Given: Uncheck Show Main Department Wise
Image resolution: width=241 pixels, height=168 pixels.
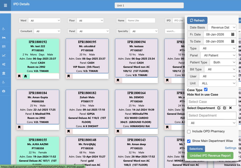Looking at the screenshot, I should point(189,141).
